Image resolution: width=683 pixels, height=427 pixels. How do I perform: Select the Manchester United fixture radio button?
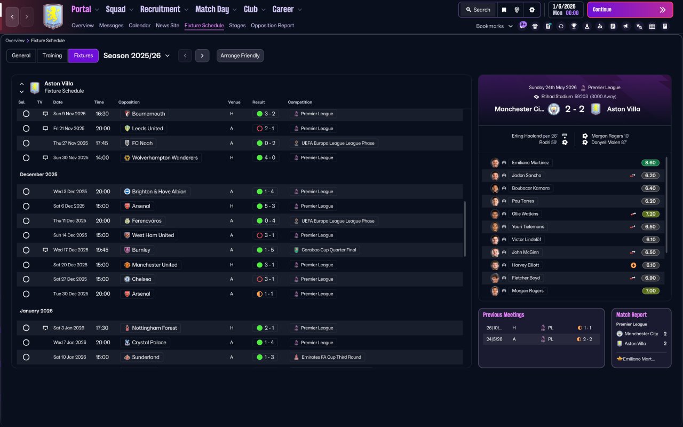(26, 265)
